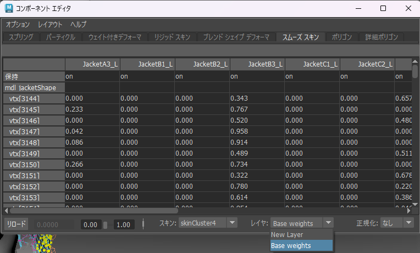Select the 保持 row header
This screenshot has width=420, height=253.
tap(34, 76)
